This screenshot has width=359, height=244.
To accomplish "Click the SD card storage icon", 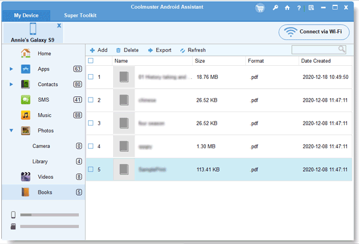I will pos(13,227).
